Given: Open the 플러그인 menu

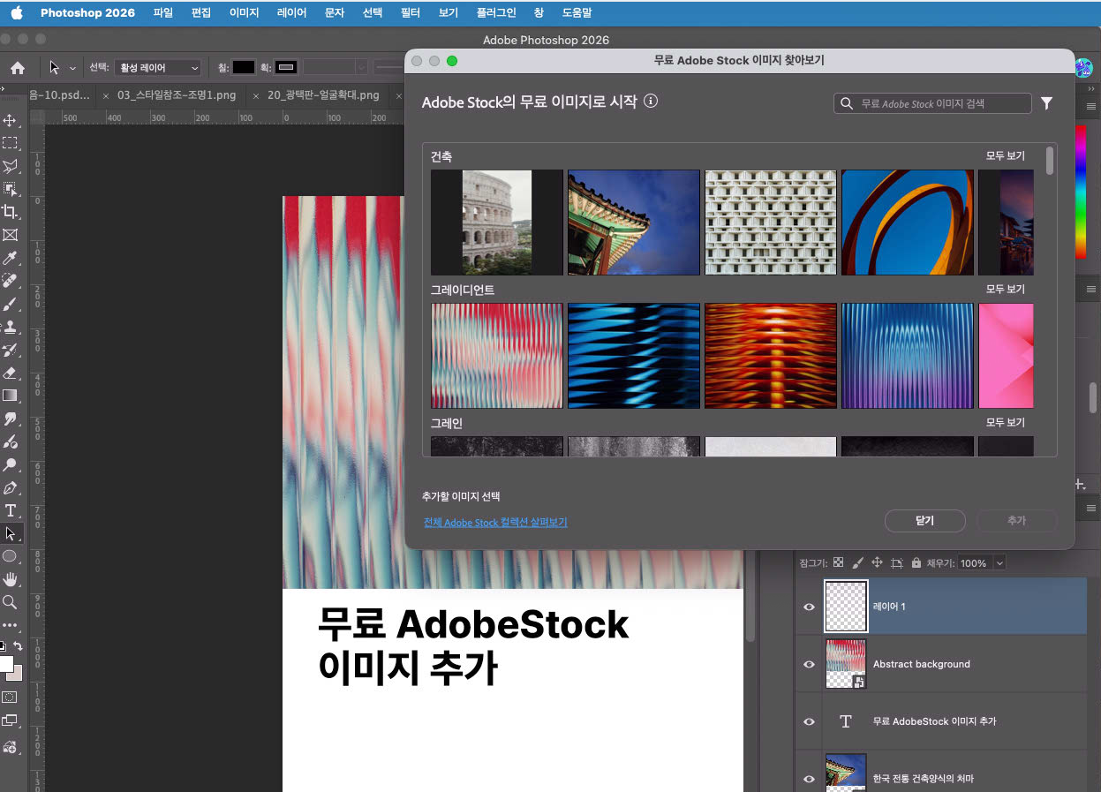Looking at the screenshot, I should 498,13.
